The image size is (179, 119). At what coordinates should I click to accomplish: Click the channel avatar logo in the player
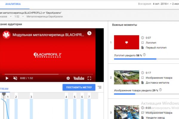click(6, 35)
